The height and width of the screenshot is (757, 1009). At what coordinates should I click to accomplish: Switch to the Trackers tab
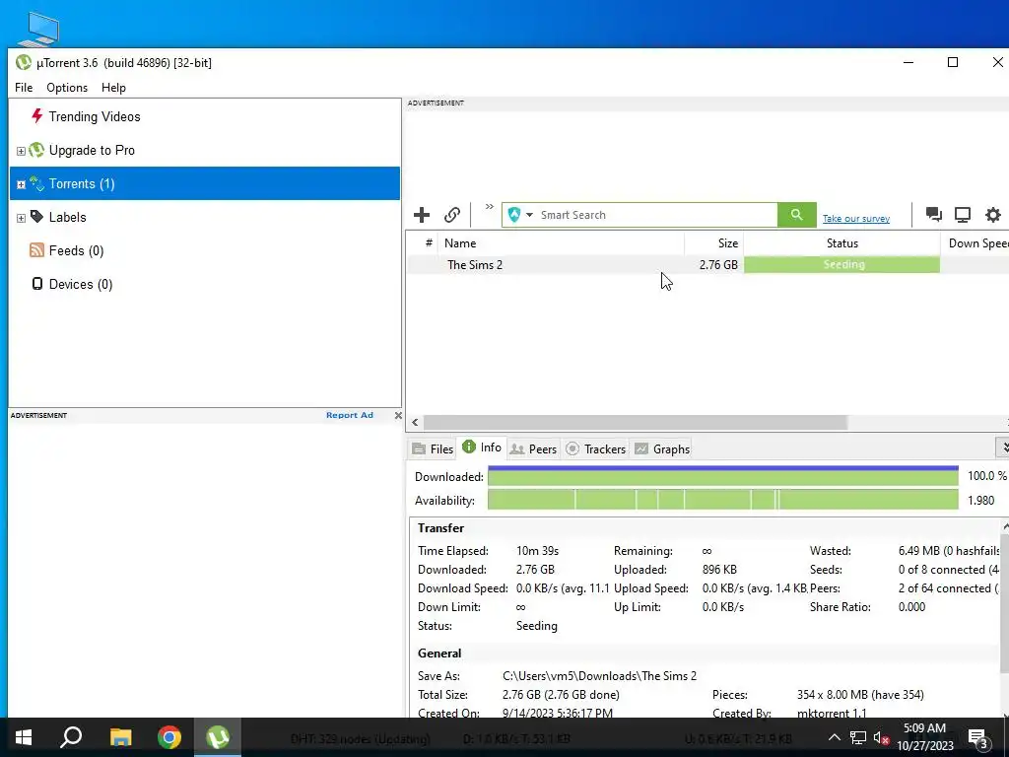point(596,448)
